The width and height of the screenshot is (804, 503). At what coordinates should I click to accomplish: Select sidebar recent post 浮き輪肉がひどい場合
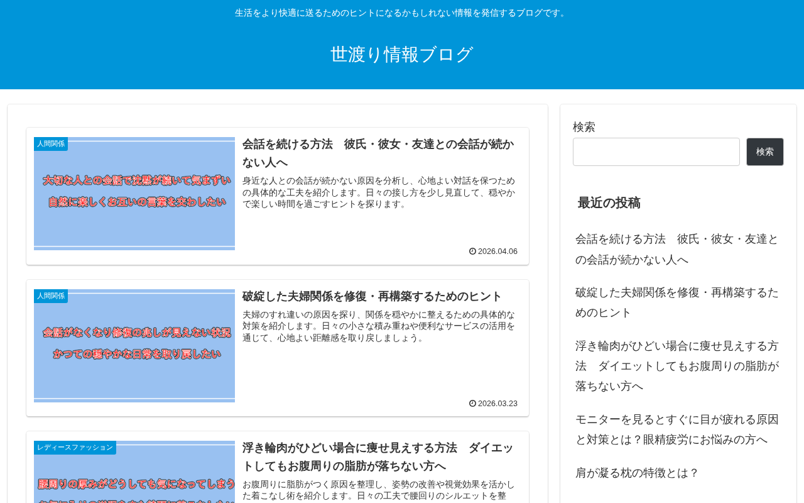pos(677,366)
